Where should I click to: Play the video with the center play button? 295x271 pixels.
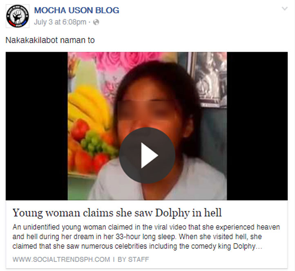click(x=147, y=155)
